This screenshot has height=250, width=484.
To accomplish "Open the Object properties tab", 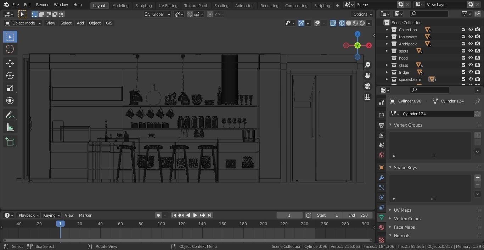I will [382, 168].
